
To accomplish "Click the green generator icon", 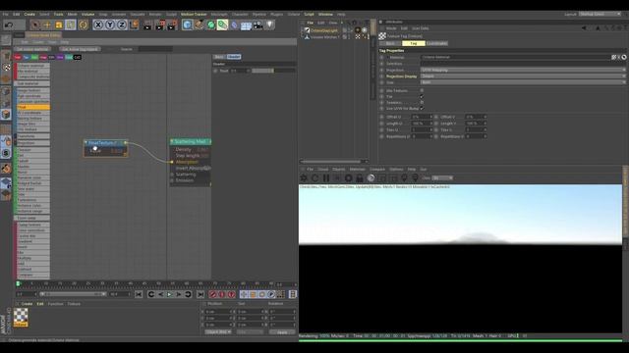I will (x=210, y=25).
